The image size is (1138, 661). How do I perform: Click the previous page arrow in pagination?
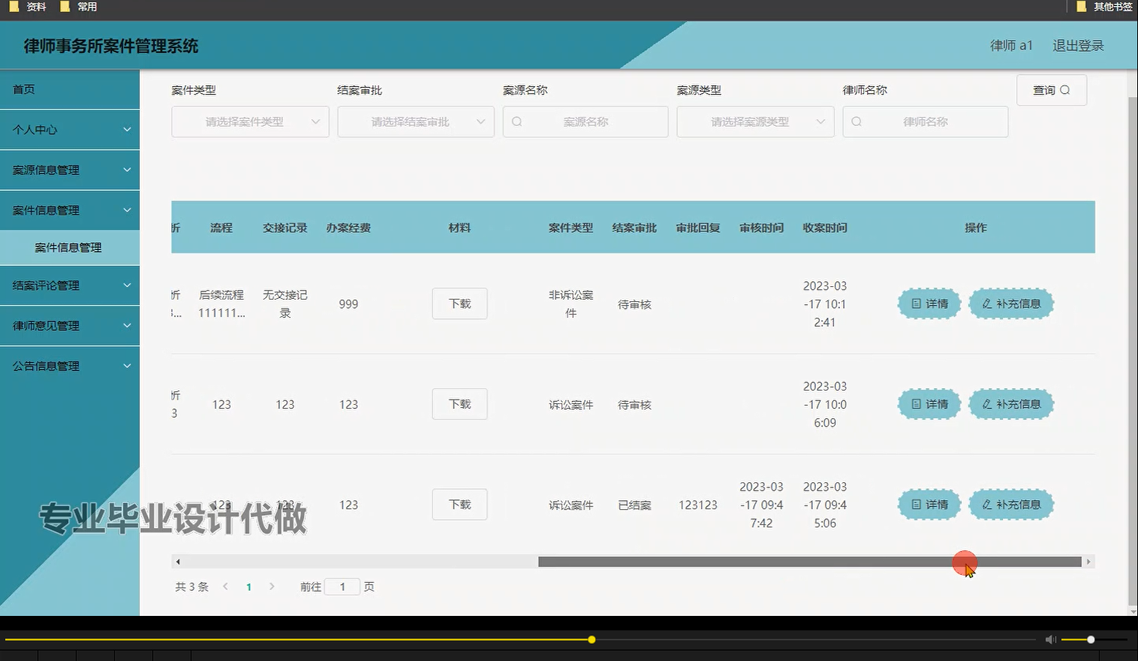(225, 587)
